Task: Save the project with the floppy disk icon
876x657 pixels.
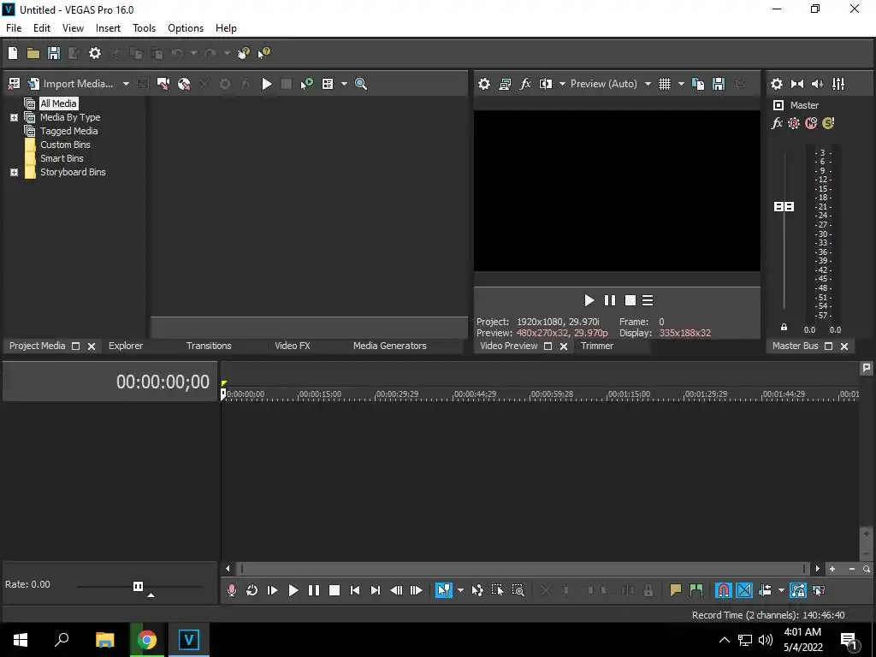Action: pyautogui.click(x=54, y=53)
